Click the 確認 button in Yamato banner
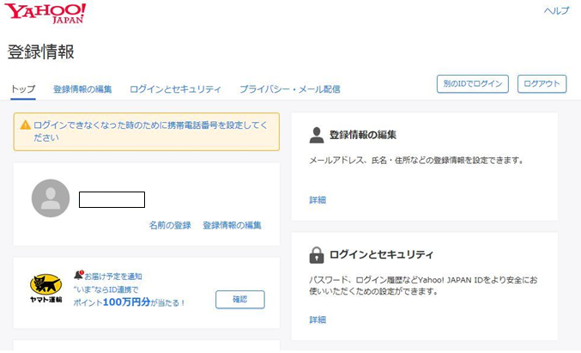Screen dimensions: 581x353 240,300
